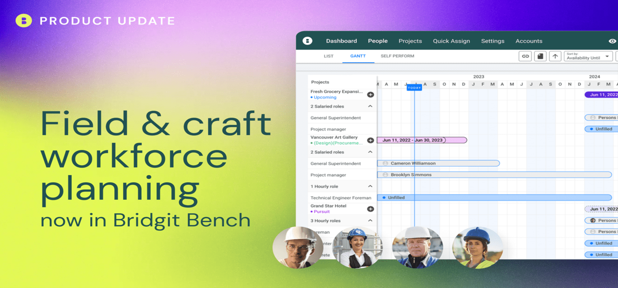
Task: Collapse the 3 Hourly roles group
Action: point(371,221)
